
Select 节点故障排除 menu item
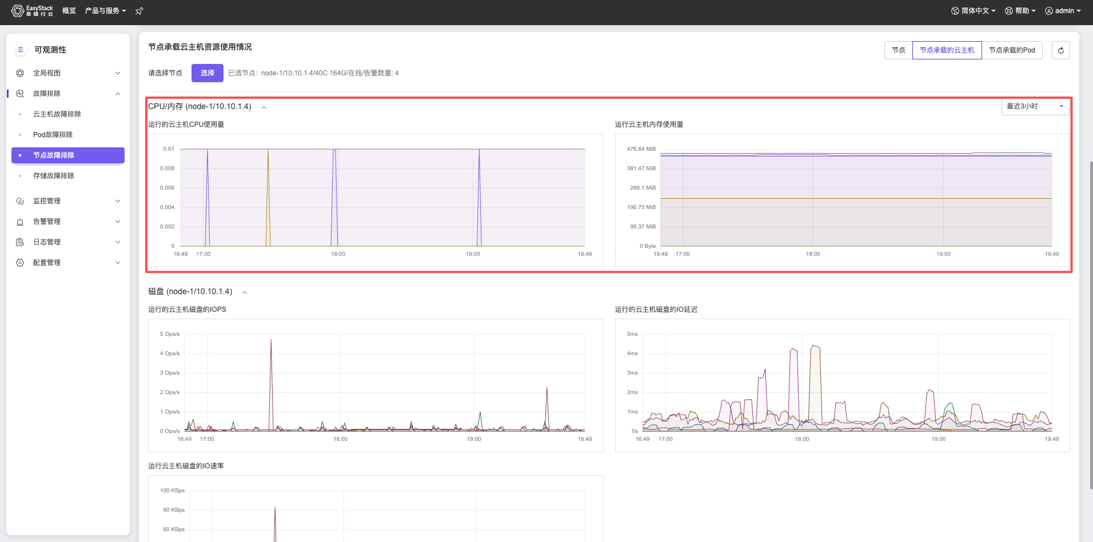click(68, 155)
